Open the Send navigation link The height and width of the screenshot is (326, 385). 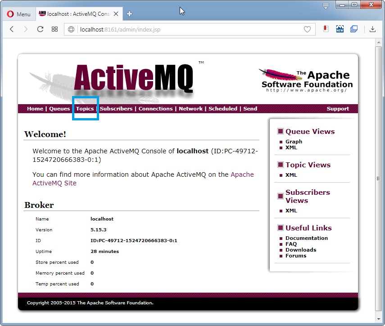tap(250, 109)
